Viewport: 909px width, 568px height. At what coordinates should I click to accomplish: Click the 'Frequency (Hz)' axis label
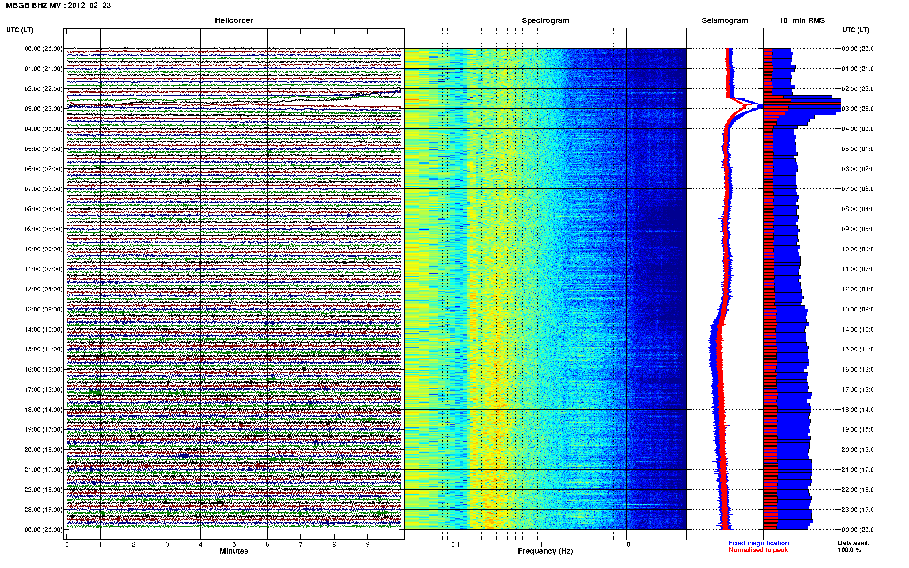(x=545, y=551)
